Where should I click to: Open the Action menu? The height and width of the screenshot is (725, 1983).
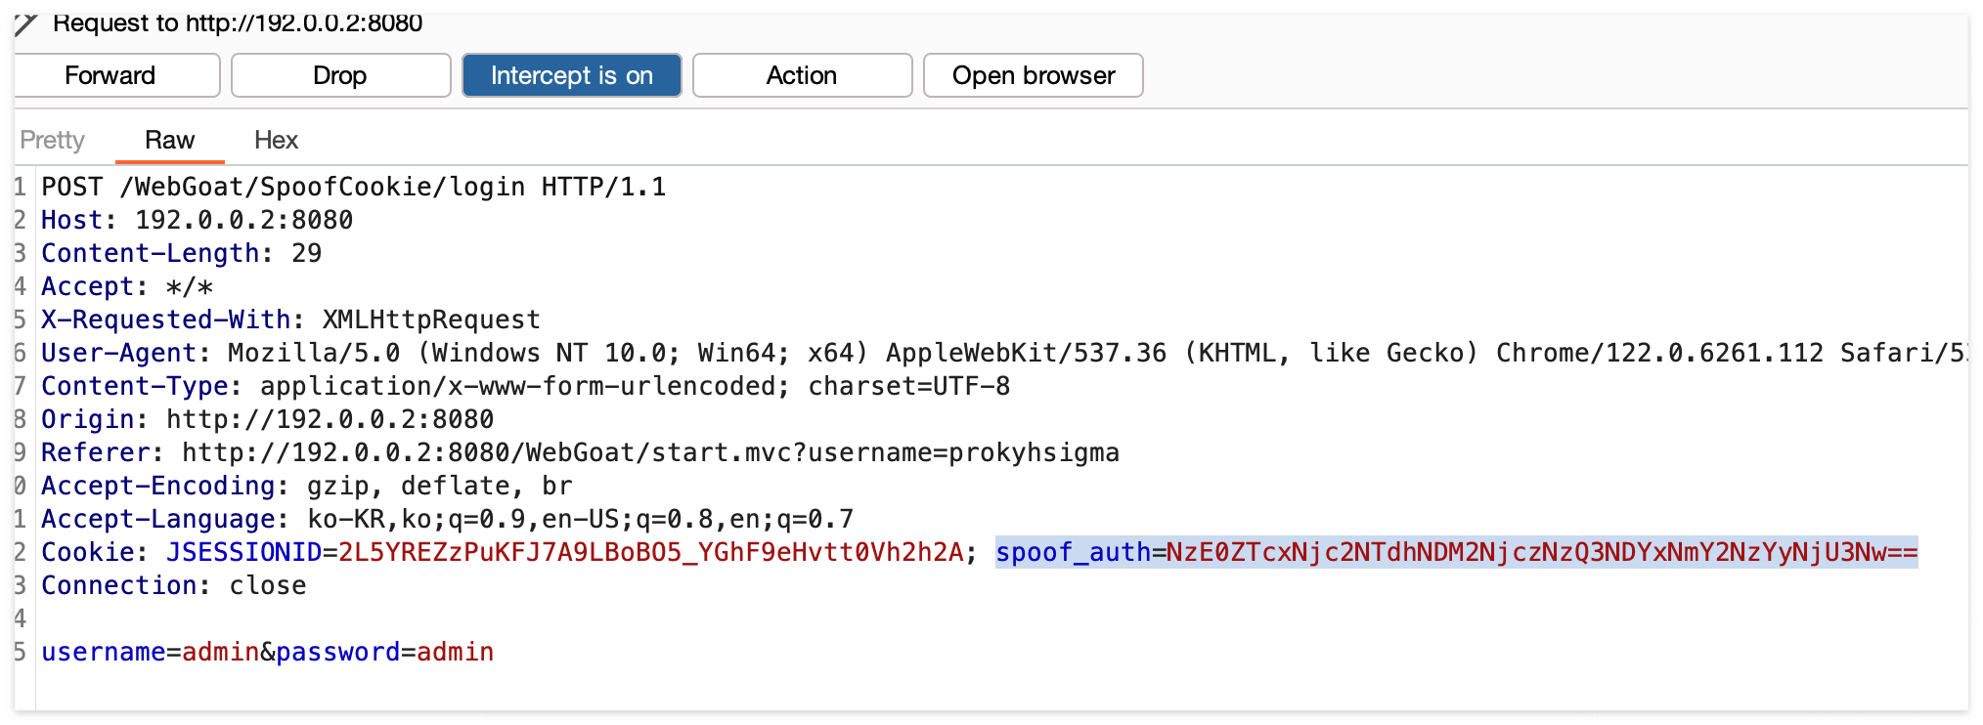[802, 75]
